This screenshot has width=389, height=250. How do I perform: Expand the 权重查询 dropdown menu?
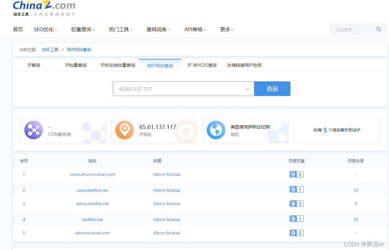[x=83, y=29]
